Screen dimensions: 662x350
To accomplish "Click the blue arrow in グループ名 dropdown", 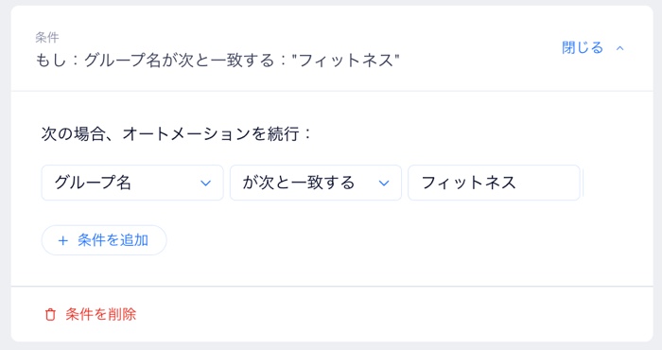I will coord(205,184).
